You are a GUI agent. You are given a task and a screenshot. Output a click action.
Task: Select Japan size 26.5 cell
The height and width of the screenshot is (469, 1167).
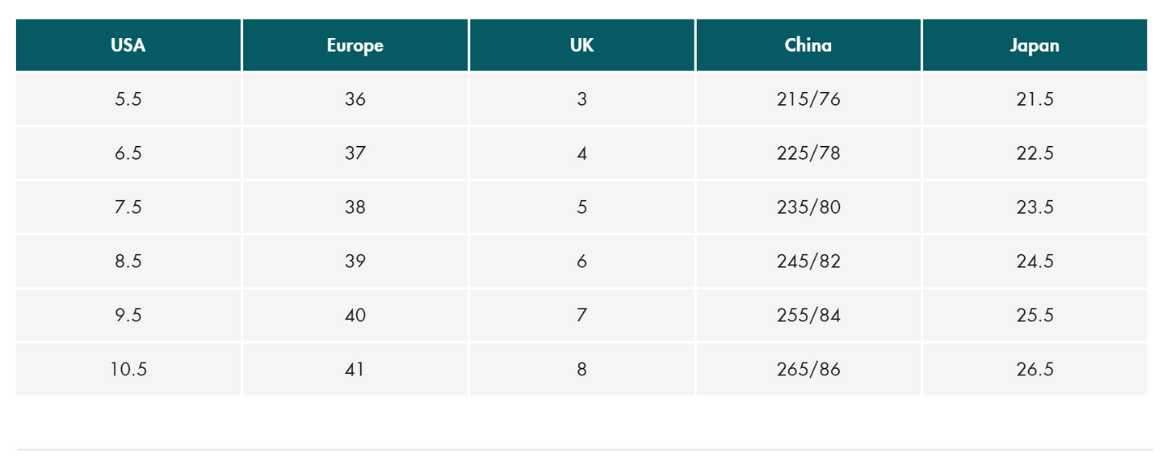click(x=1035, y=369)
